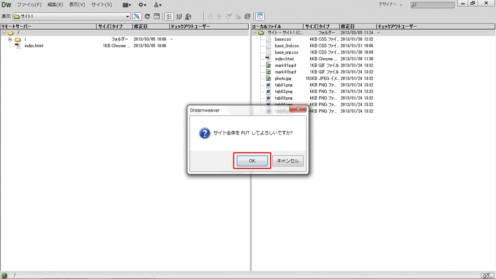This screenshot has height=279, width=496.
Task: Sort by リモートサーバー column header
Action: [x=48, y=26]
